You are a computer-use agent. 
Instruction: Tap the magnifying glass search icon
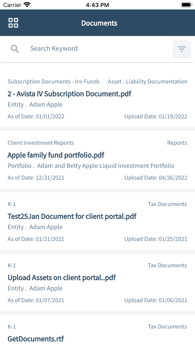(x=15, y=49)
